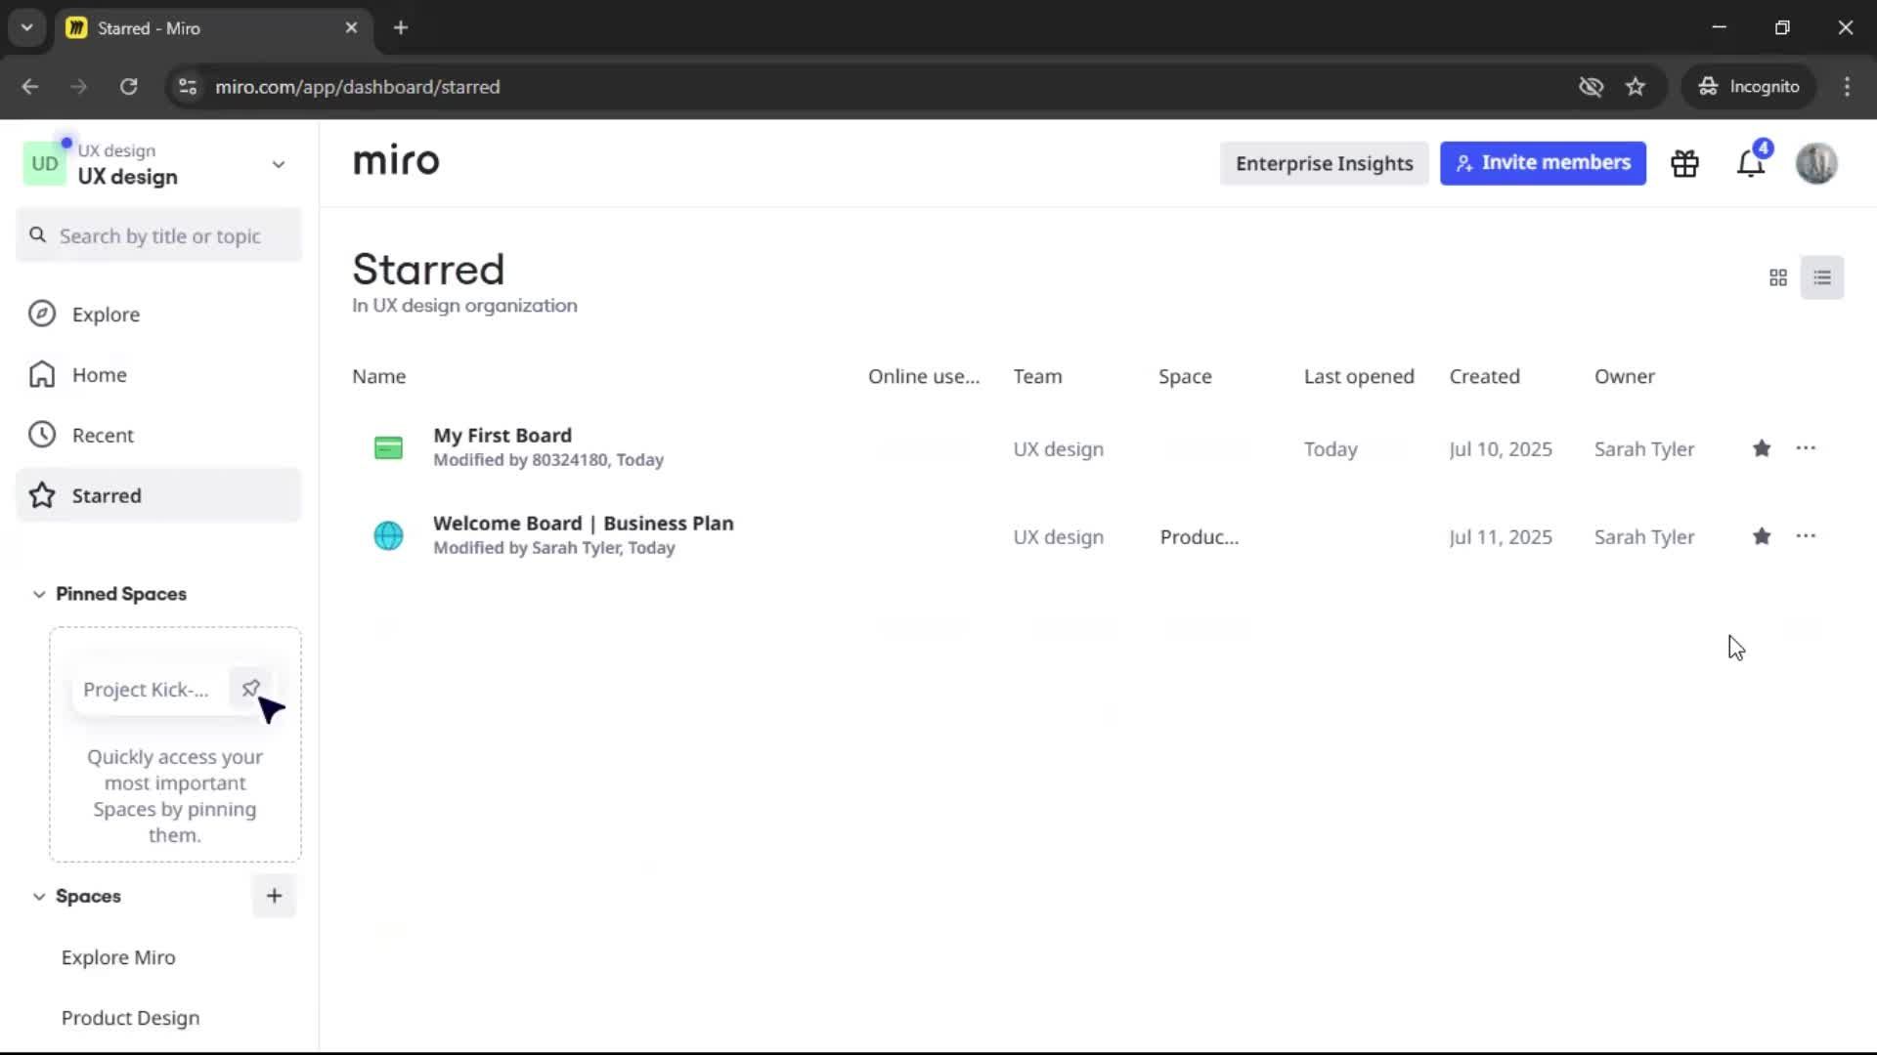
Task: Open more options for Welcome Board row
Action: pos(1806,536)
